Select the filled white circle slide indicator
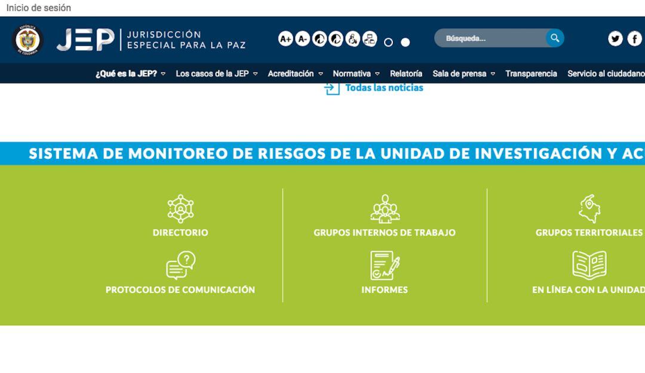645x373 pixels. [x=406, y=42]
